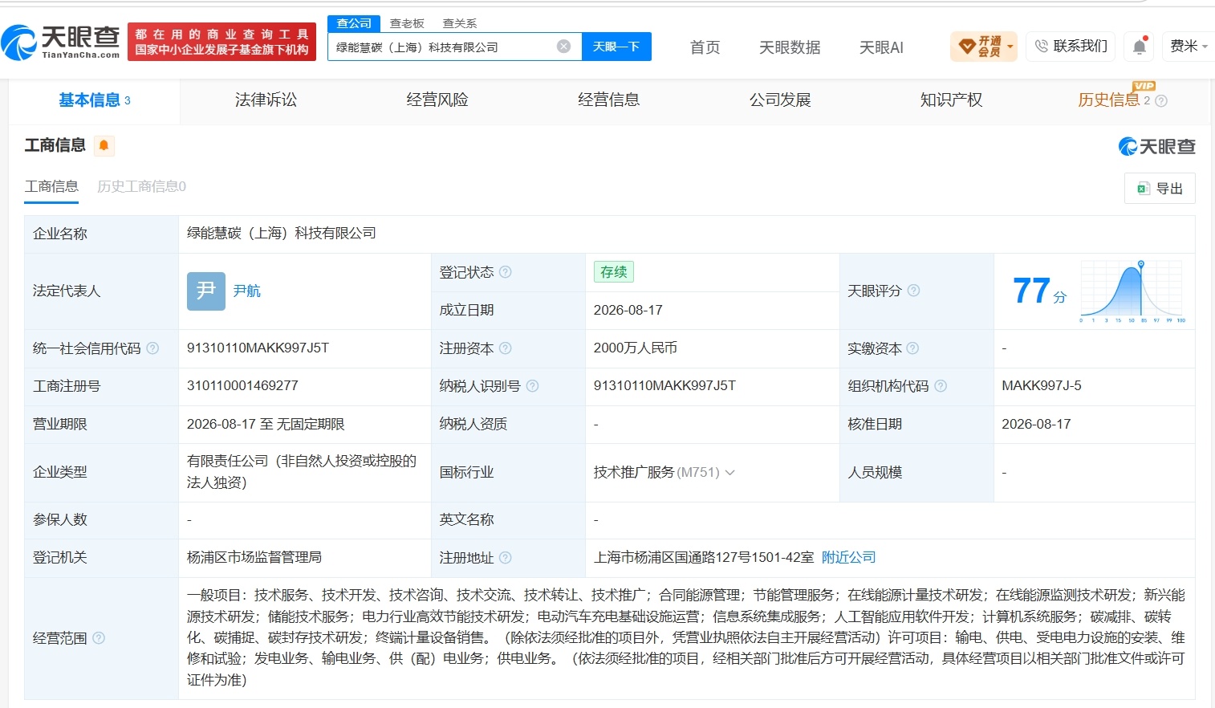Click the 天眼评分 score distribution chart
1215x708 pixels.
click(1133, 291)
